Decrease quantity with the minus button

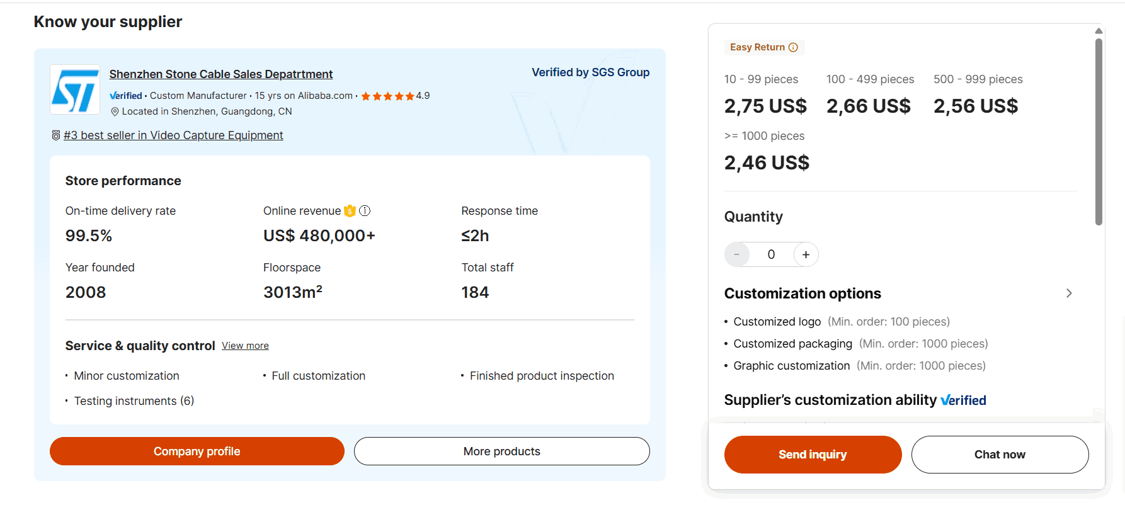pos(736,254)
